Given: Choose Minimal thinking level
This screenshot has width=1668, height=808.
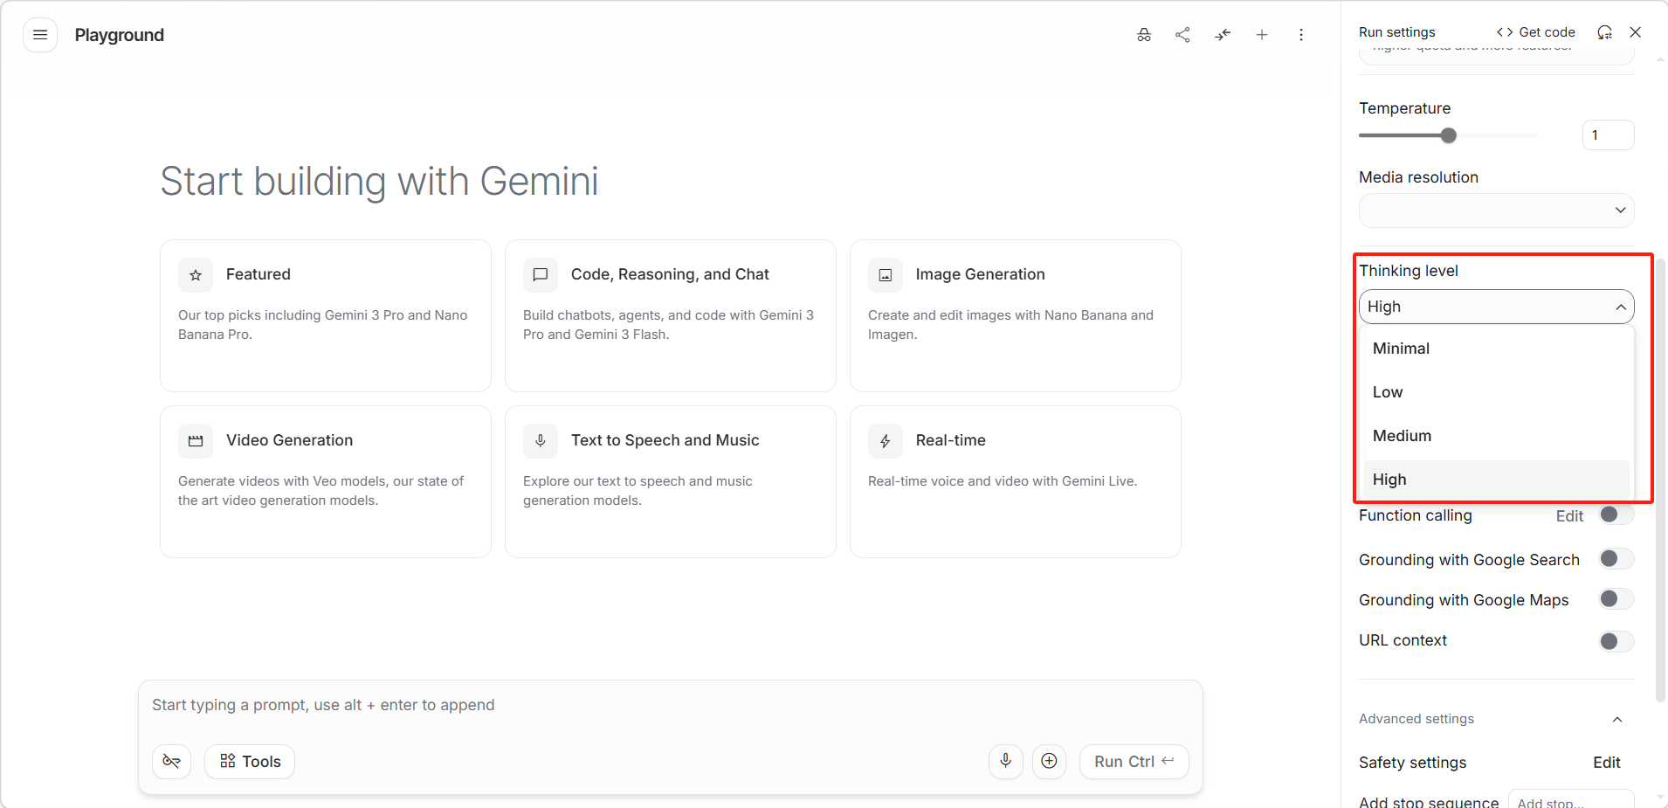Looking at the screenshot, I should 1497,349.
